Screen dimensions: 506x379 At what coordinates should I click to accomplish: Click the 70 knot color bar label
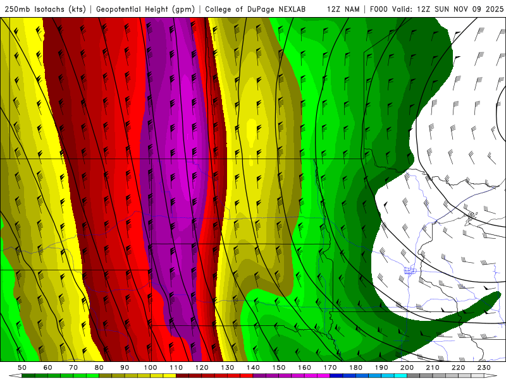(x=73, y=368)
